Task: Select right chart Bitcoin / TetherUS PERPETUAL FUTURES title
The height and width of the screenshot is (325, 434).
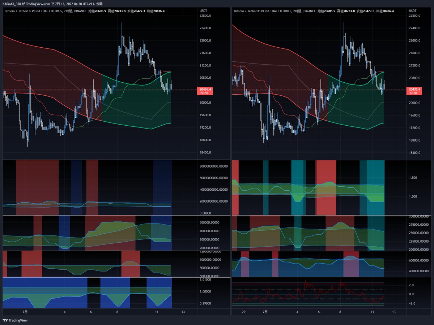Action: pos(263,11)
